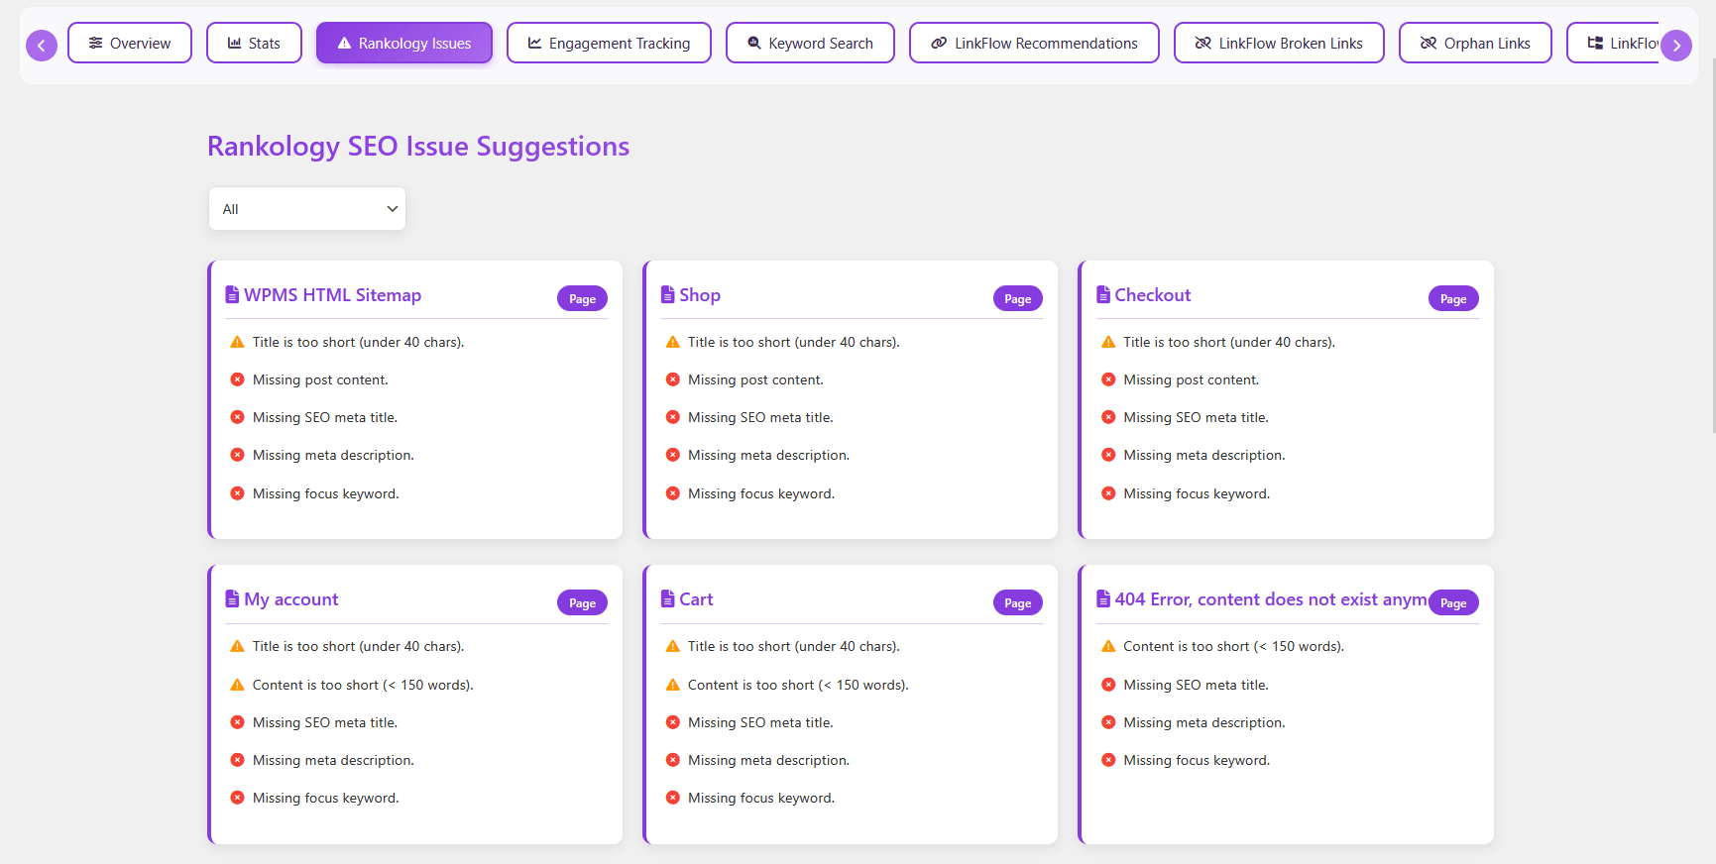Click the page icon next to Shop
Image resolution: width=1716 pixels, height=864 pixels.
pyautogui.click(x=667, y=294)
